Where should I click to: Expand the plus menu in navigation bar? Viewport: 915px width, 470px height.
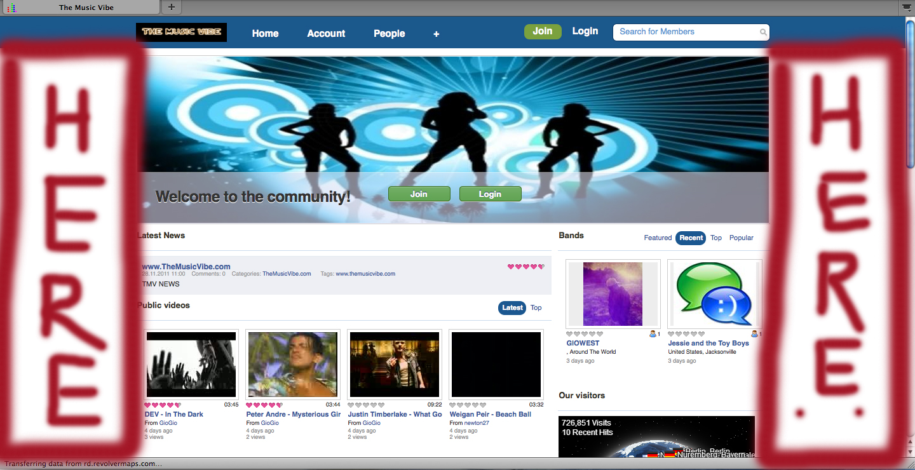[437, 34]
